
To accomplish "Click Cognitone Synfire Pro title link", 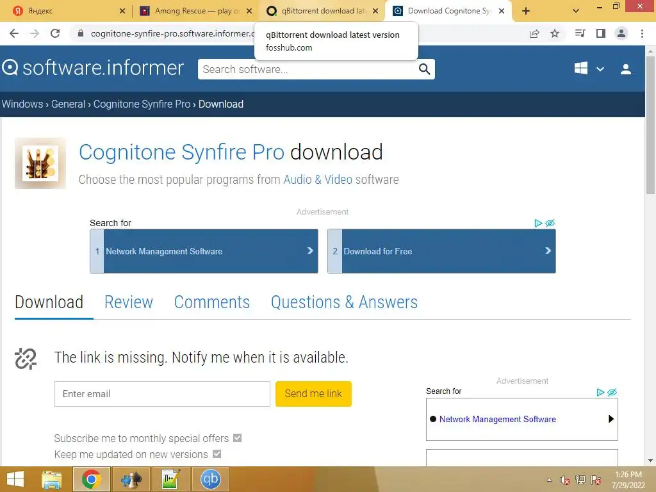I will point(181,152).
